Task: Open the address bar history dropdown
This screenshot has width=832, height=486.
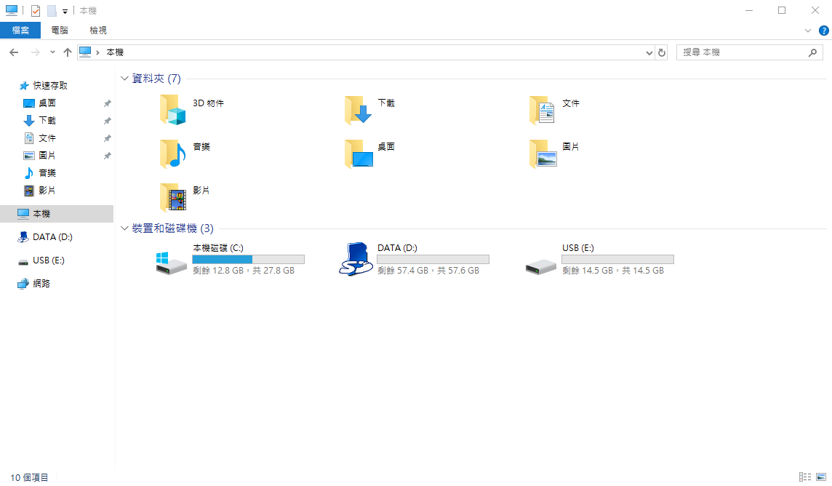Action: pyautogui.click(x=649, y=52)
